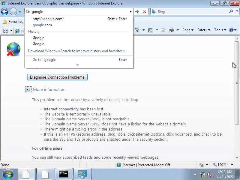Open the first blank document taskbar icon
Image resolution: width=240 pixels, height=180 pixels.
(x=26, y=174)
